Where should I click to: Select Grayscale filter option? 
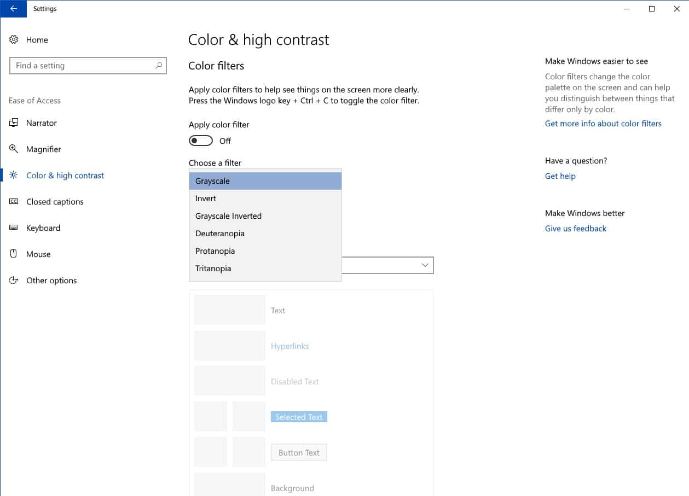(265, 181)
